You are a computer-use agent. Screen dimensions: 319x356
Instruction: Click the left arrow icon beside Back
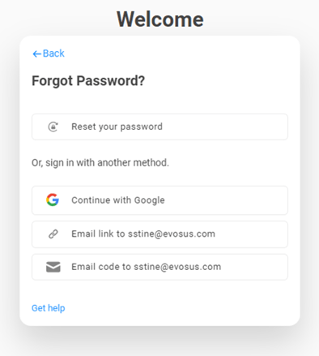click(x=36, y=54)
